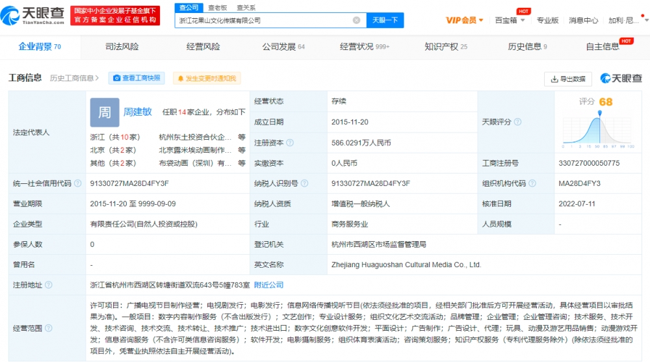650x362 pixels.
Task: Click the camera icon in 查看工商快照
Action: point(117,78)
